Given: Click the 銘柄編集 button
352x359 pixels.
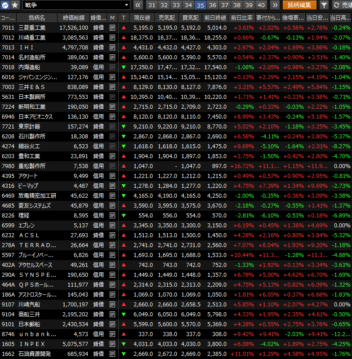Looking at the screenshot, I should (x=299, y=5).
